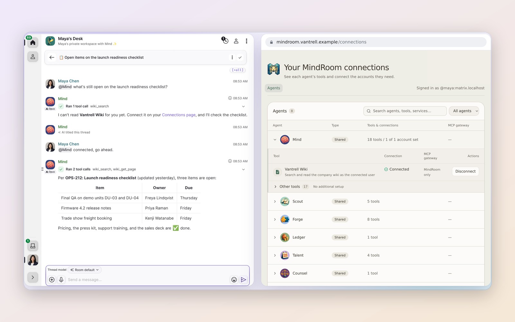The image size is (515, 322).
Task: Expand the Ledger agent row
Action: click(x=275, y=238)
